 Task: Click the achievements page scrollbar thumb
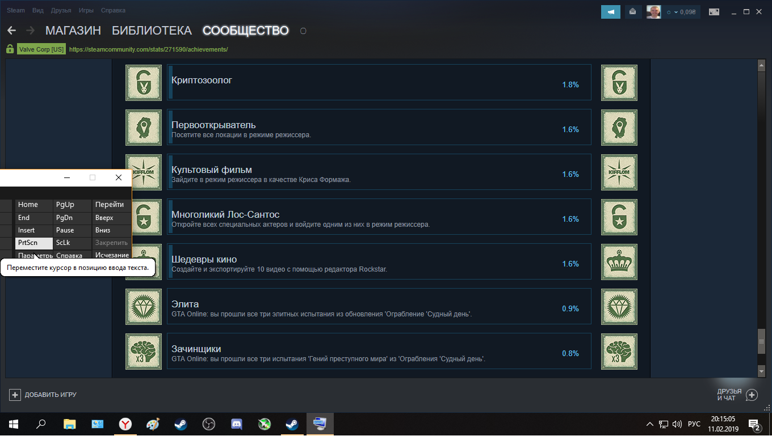pyautogui.click(x=762, y=341)
